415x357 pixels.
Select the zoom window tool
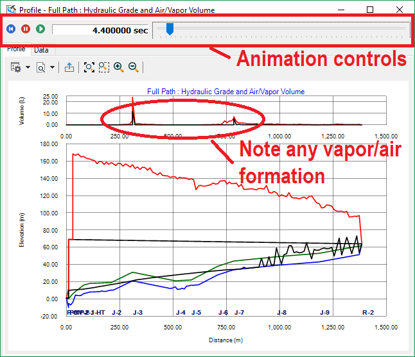[x=104, y=67]
